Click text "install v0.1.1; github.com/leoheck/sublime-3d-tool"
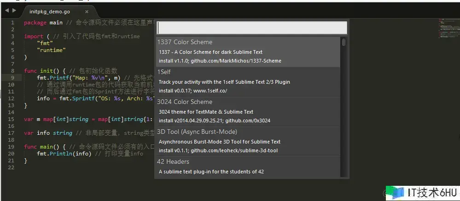 click(x=218, y=150)
